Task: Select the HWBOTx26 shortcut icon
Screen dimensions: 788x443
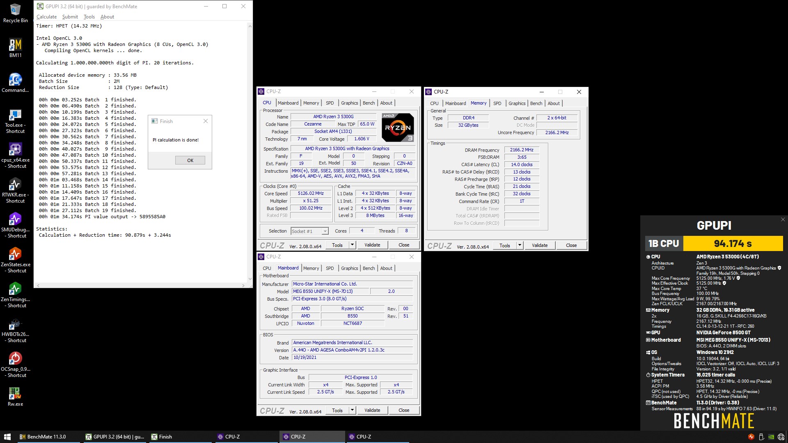Action: point(15,330)
